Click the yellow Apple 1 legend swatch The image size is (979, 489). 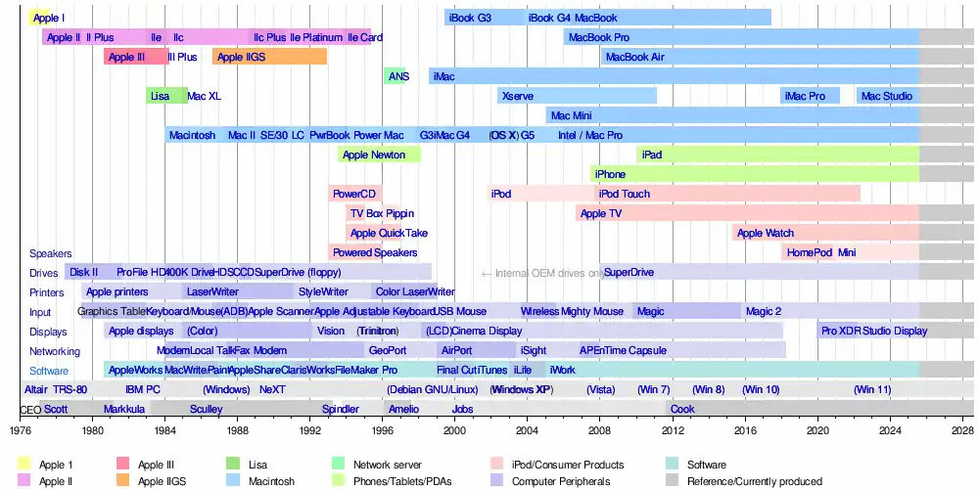pos(23,466)
